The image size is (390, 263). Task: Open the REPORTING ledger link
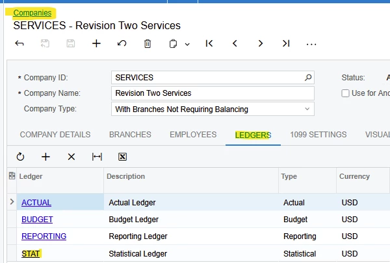[44, 236]
